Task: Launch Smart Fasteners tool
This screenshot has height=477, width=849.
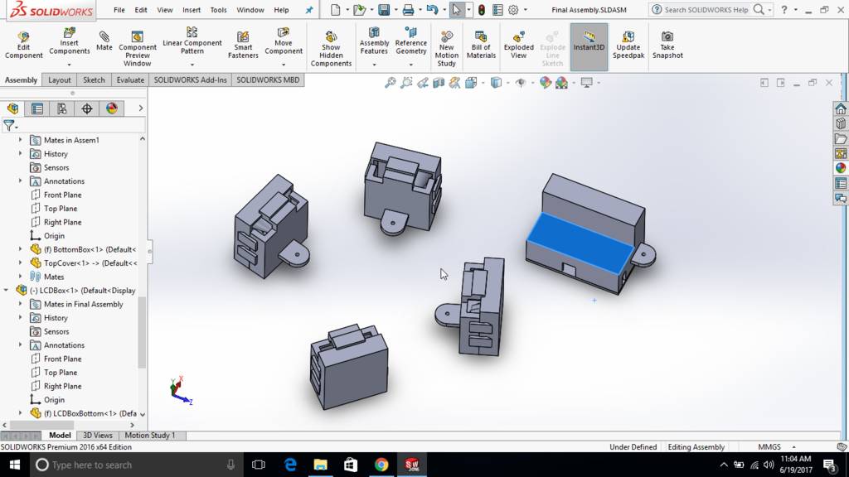Action: point(243,45)
